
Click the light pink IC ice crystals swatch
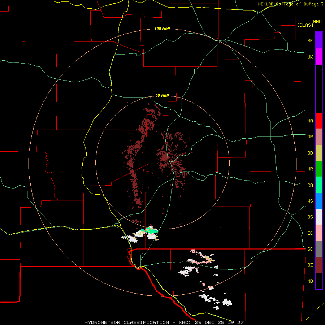point(319,233)
